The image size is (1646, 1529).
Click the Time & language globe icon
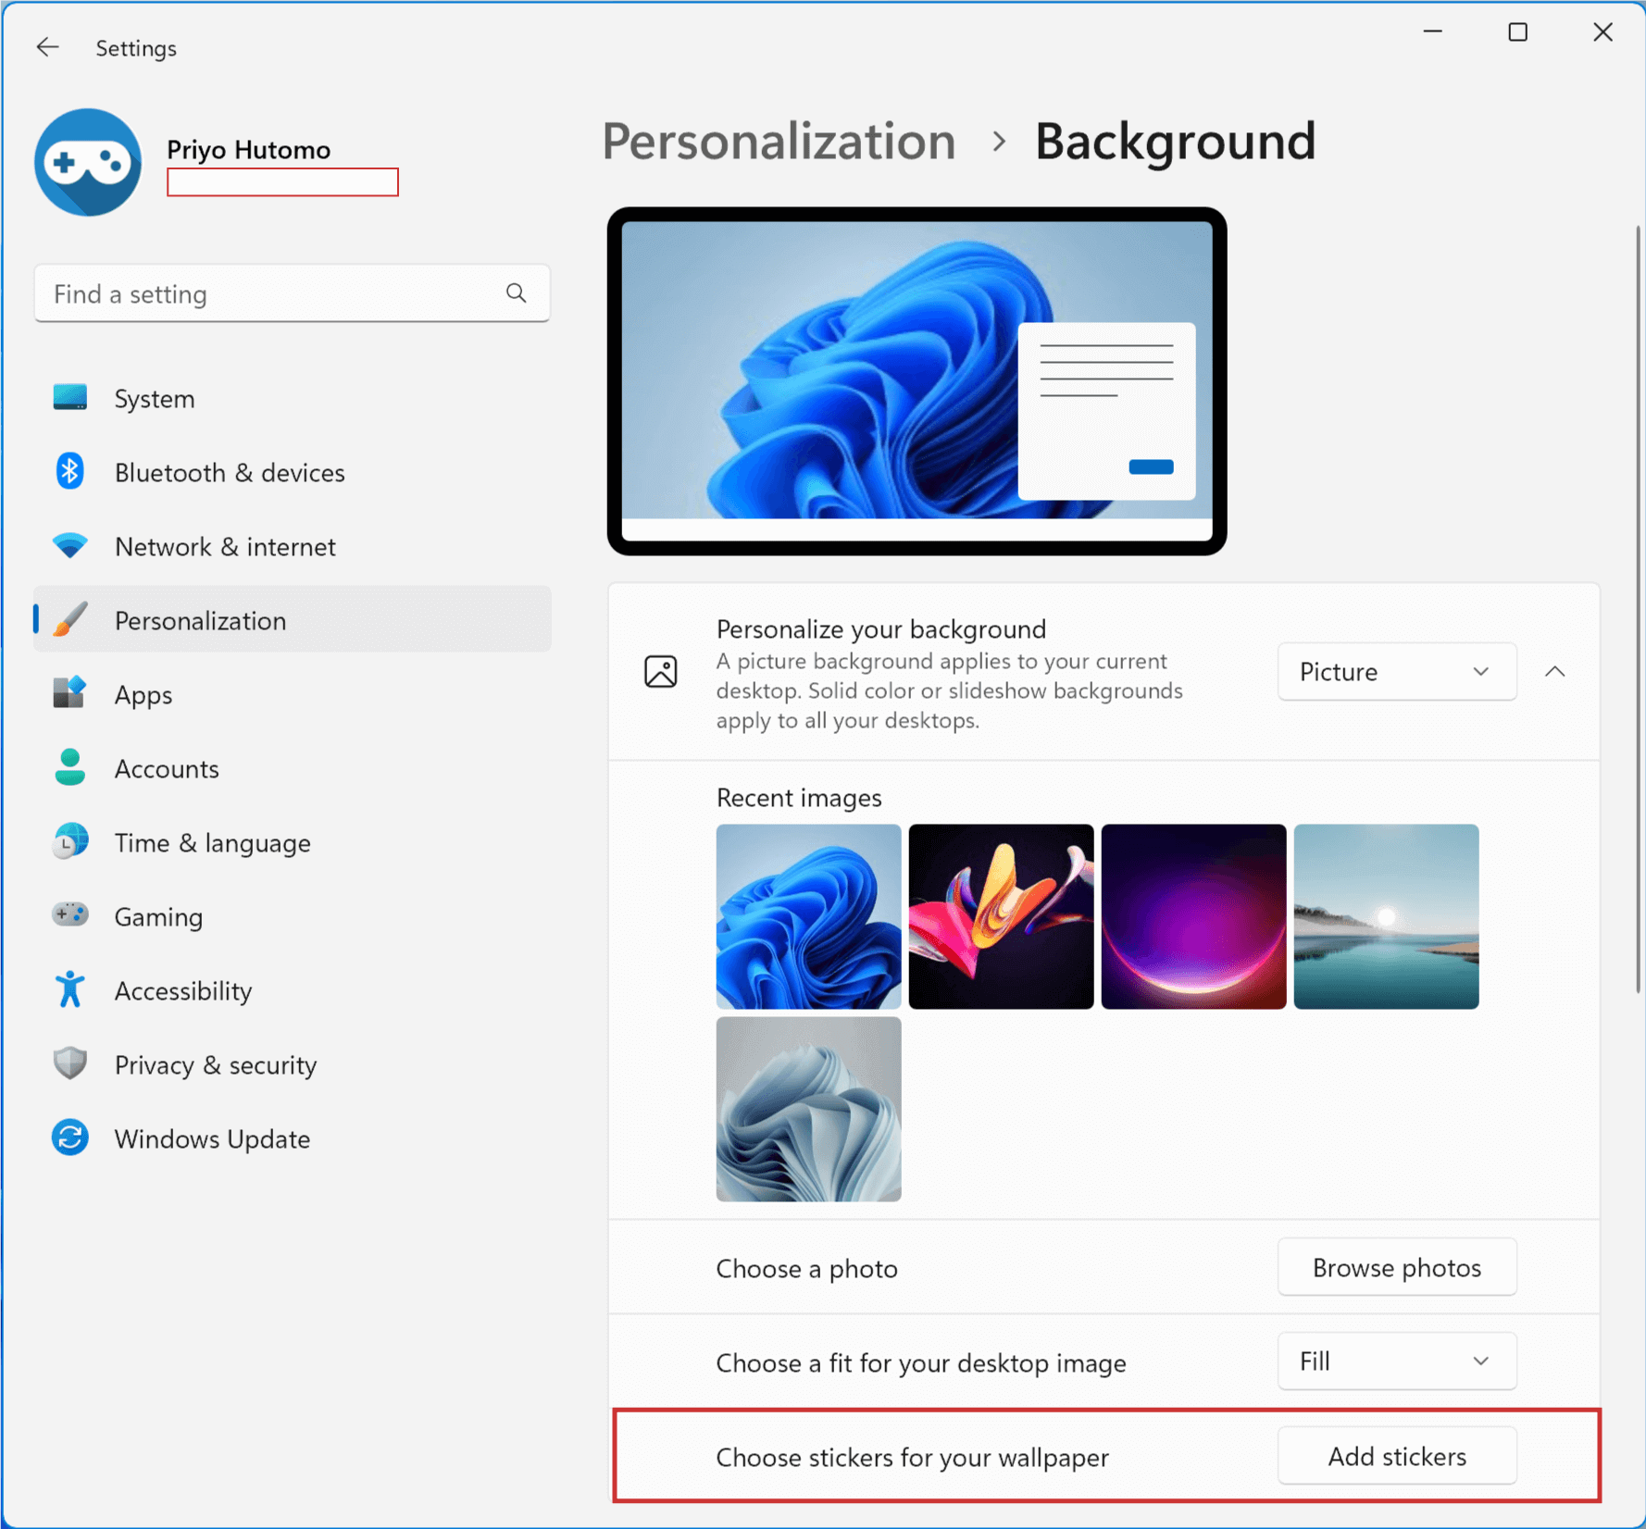click(x=69, y=841)
